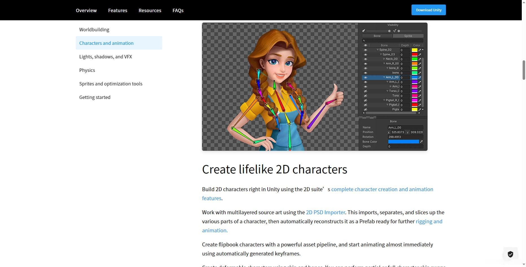Jump to the Getting started section
The width and height of the screenshot is (526, 267).
point(95,97)
